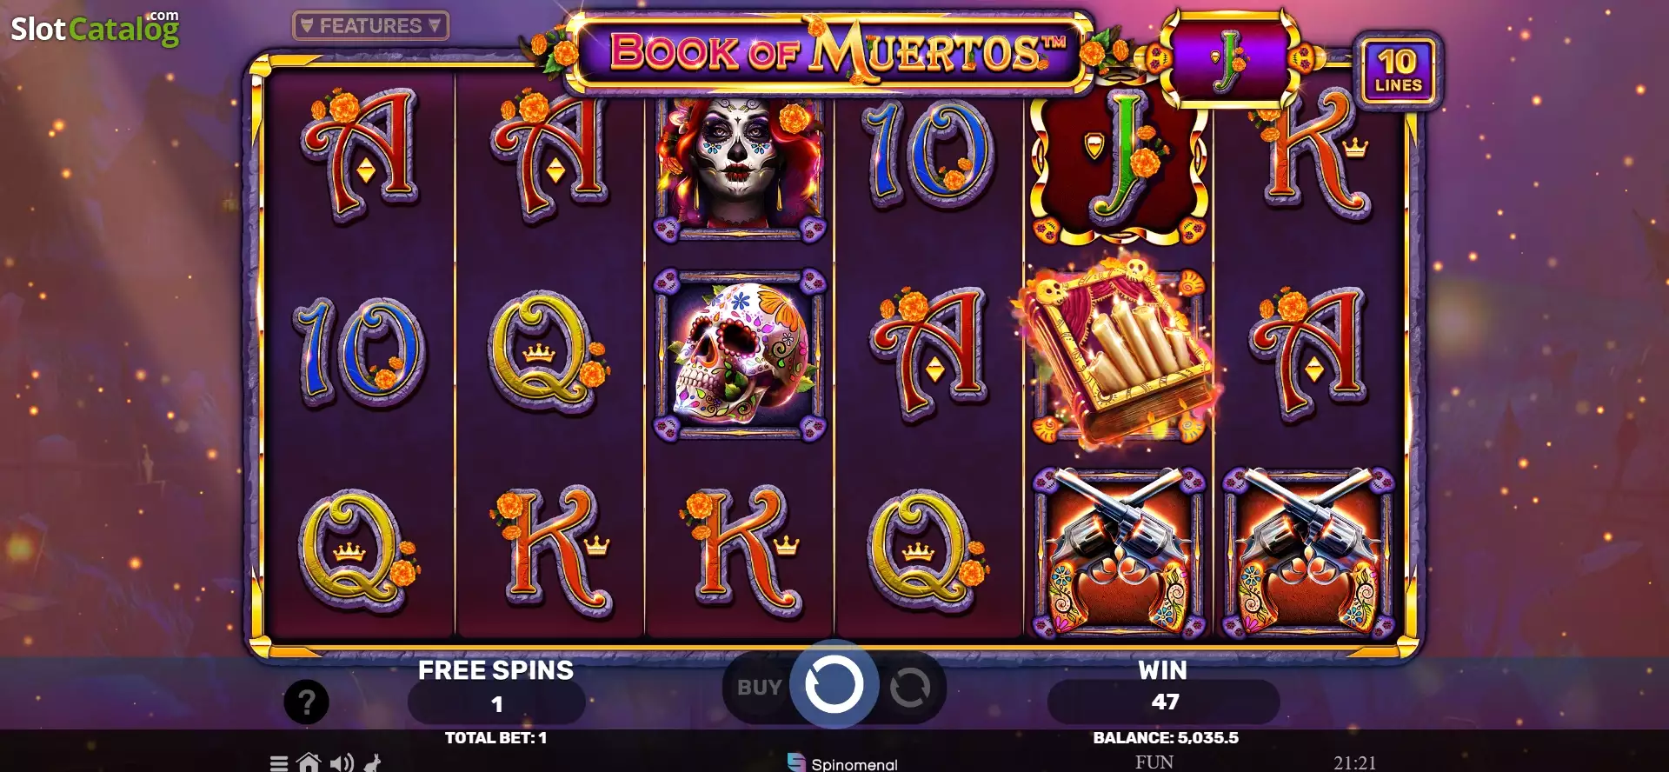1669x772 pixels.
Task: Select the expanding J symbol badge
Action: pos(1227,59)
